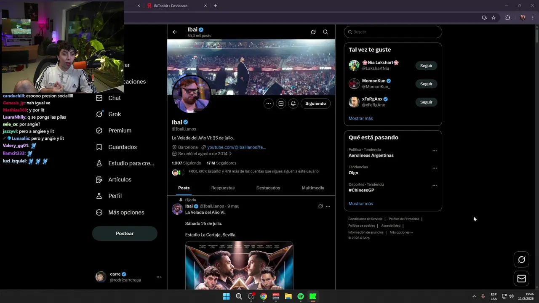Open Artículos in the sidebar
539x303 pixels.
pyautogui.click(x=114, y=180)
